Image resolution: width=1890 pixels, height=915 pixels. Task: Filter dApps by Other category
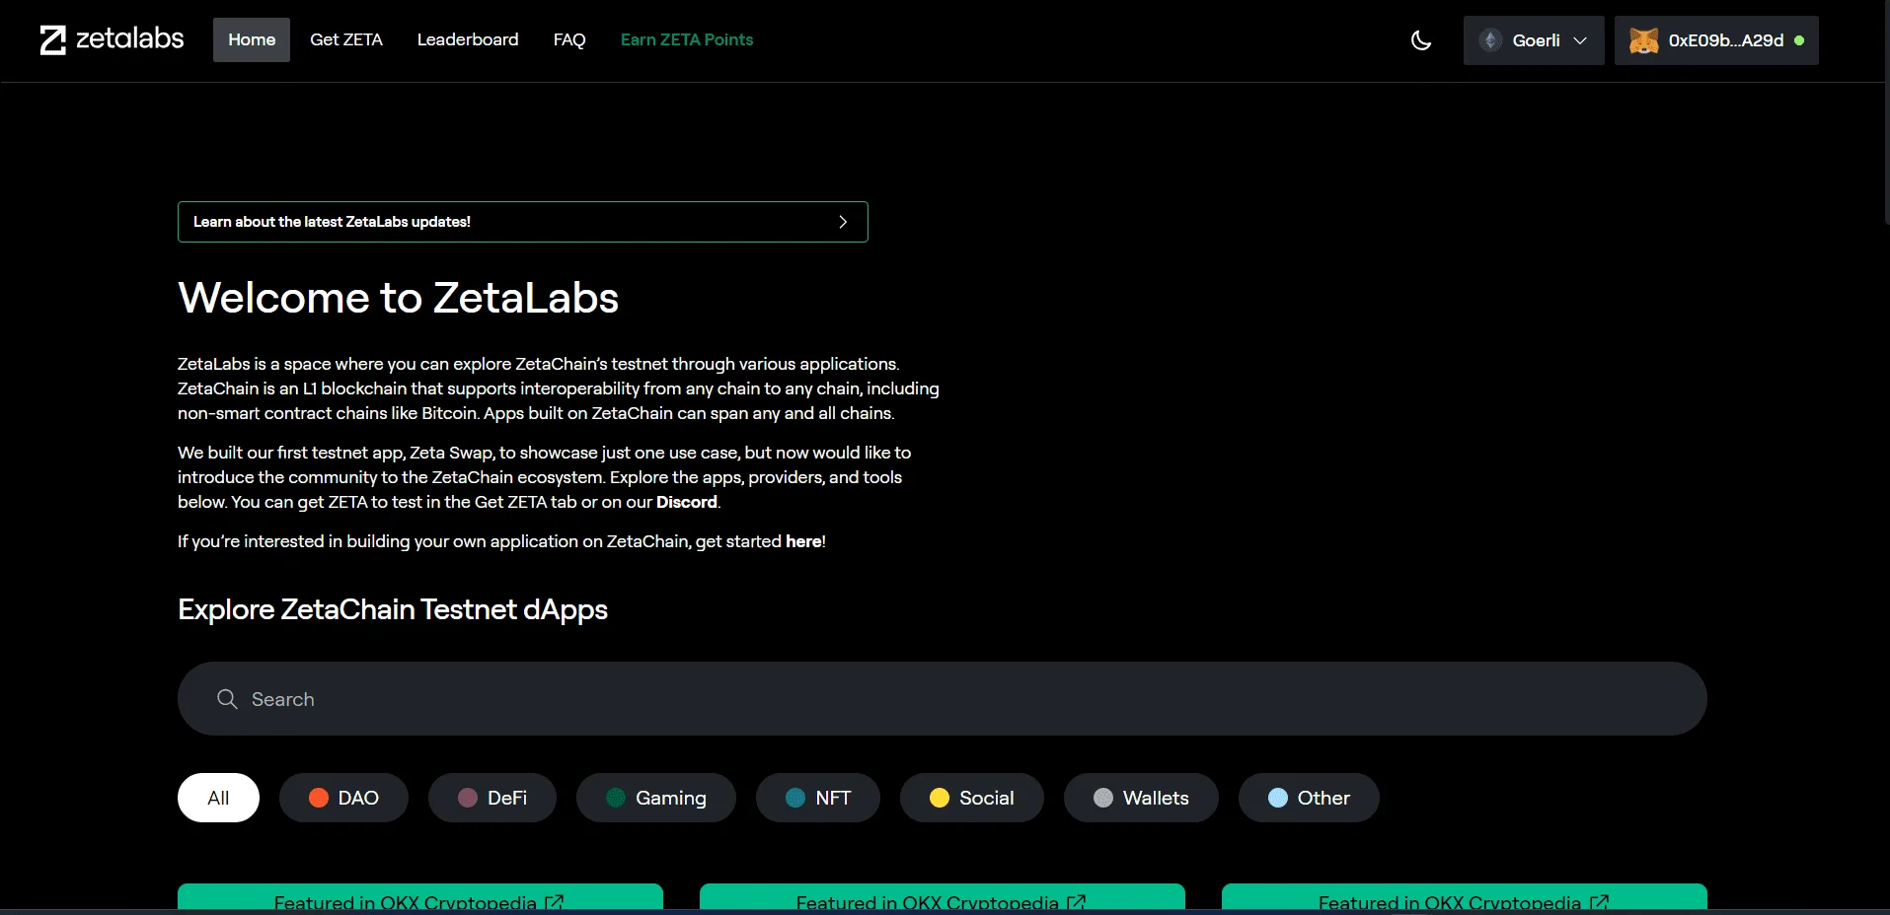pyautogui.click(x=1309, y=798)
